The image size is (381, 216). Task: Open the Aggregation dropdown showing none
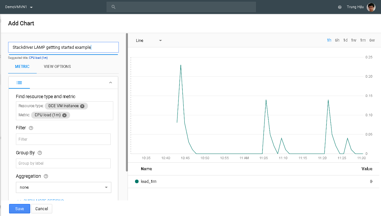coord(63,187)
